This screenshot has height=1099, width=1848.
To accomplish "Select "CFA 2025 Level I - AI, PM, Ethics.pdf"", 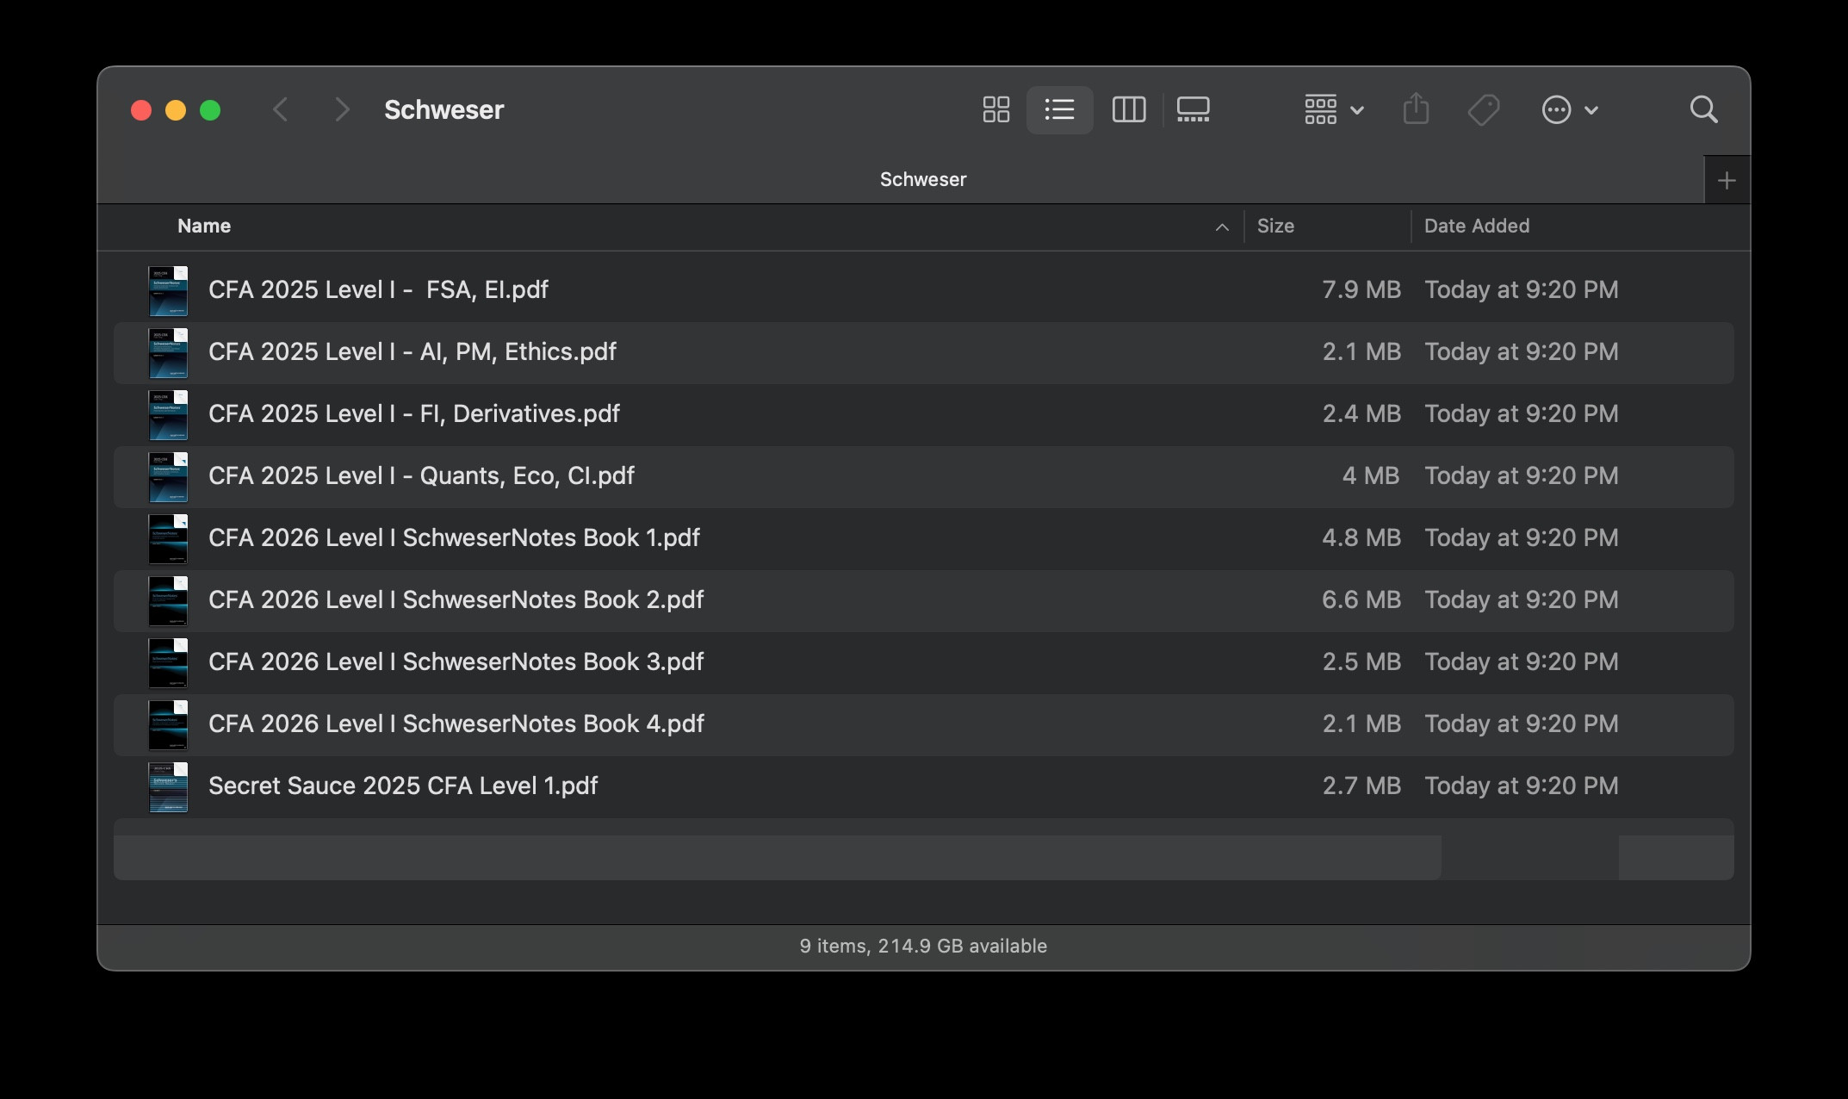I will [412, 351].
